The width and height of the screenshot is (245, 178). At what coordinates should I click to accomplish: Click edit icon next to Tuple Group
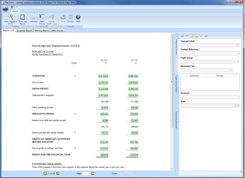tap(238, 62)
